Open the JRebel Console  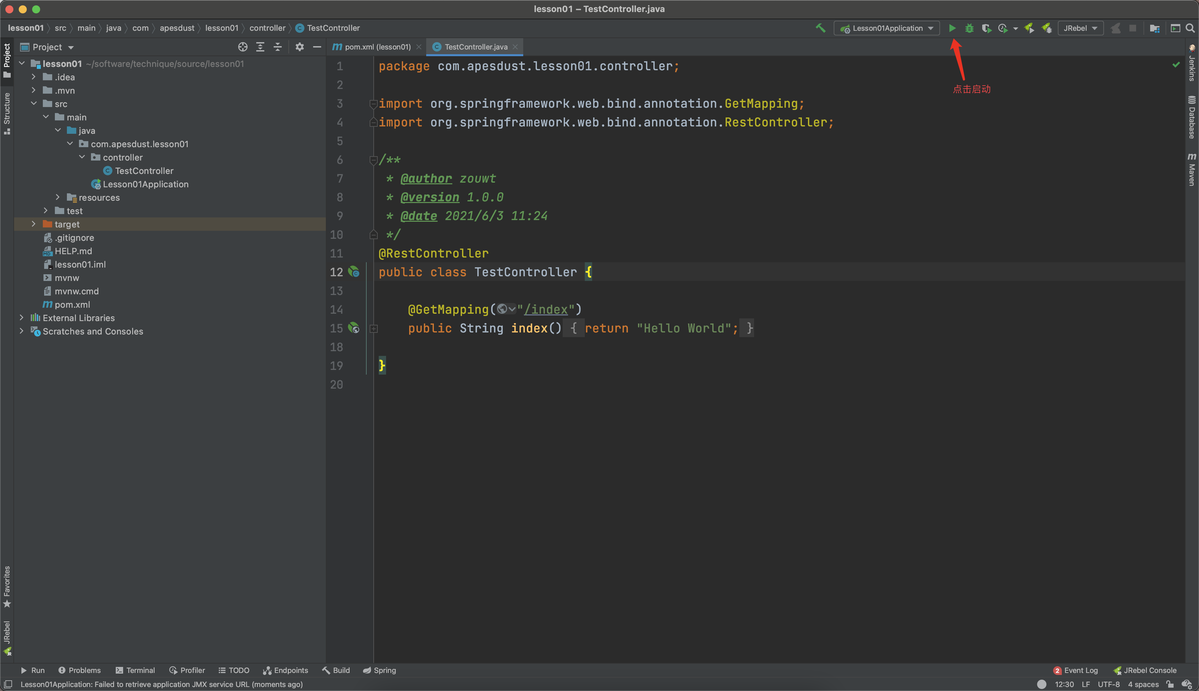1144,670
